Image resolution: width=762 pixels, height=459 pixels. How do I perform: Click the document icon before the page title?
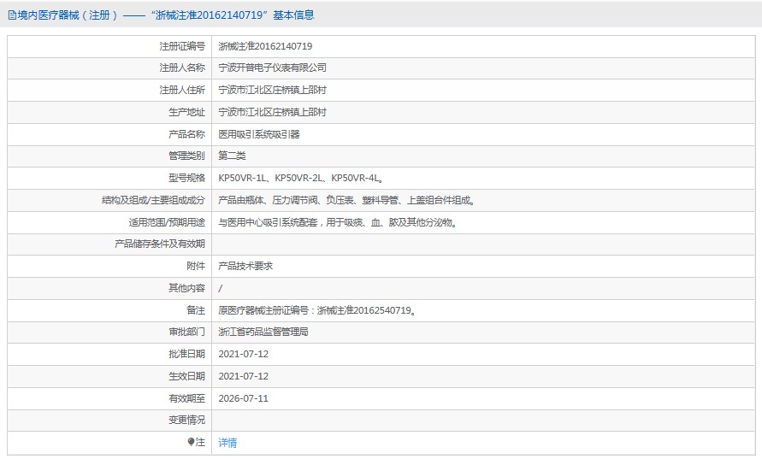pyautogui.click(x=12, y=15)
